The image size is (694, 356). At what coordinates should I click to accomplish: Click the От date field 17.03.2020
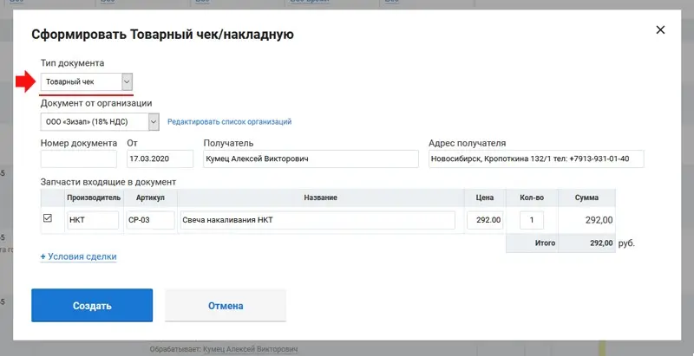pos(160,159)
